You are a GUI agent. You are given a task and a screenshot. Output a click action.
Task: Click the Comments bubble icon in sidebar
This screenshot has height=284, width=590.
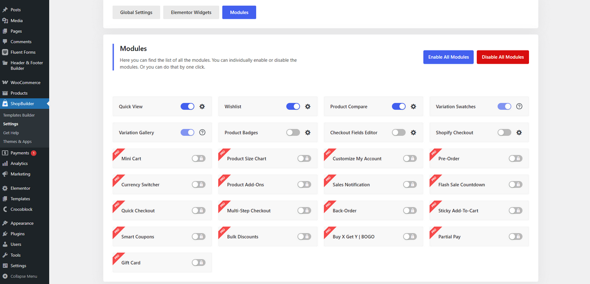5,42
